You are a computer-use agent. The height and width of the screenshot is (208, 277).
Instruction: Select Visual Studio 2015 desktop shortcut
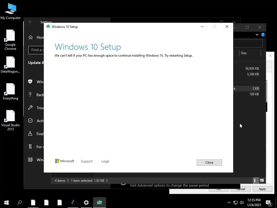point(11,120)
